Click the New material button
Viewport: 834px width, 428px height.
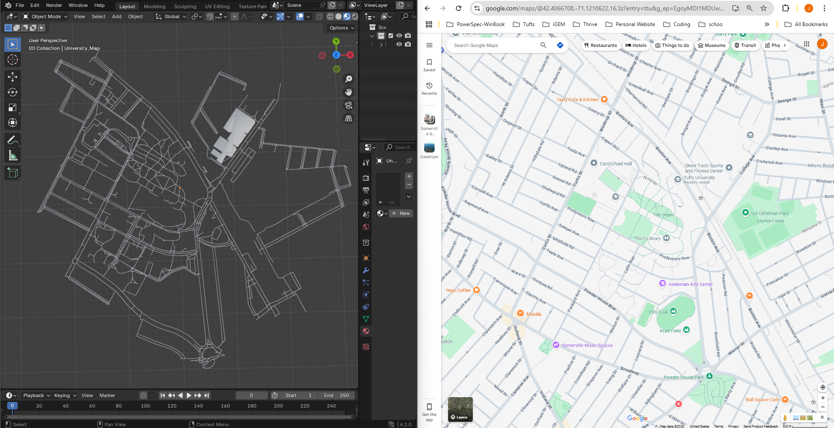[401, 213]
